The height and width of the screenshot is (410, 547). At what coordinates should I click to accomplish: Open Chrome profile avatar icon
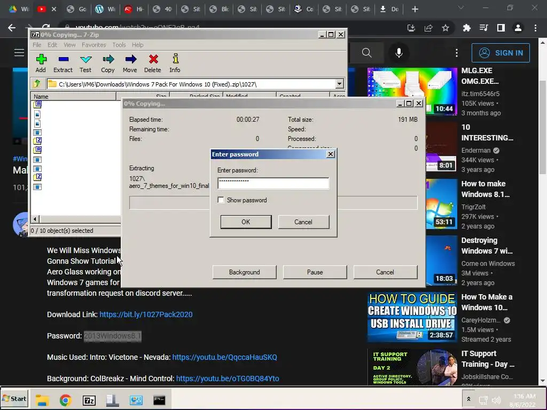tap(518, 28)
